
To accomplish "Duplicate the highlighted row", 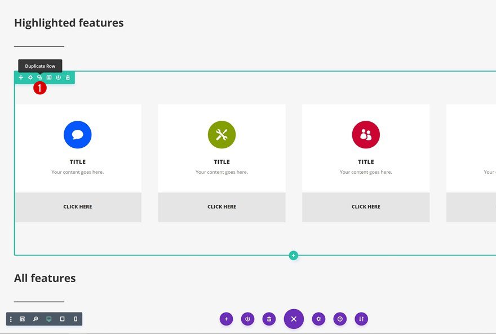I will coord(39,77).
